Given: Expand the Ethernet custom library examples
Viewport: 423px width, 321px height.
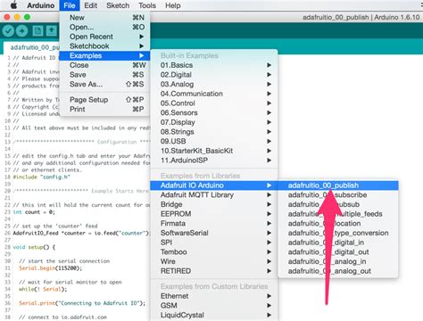Looking at the screenshot, I should (214, 296).
